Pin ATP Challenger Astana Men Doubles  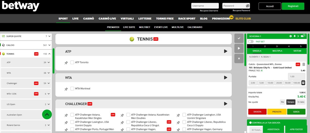(122, 115)
